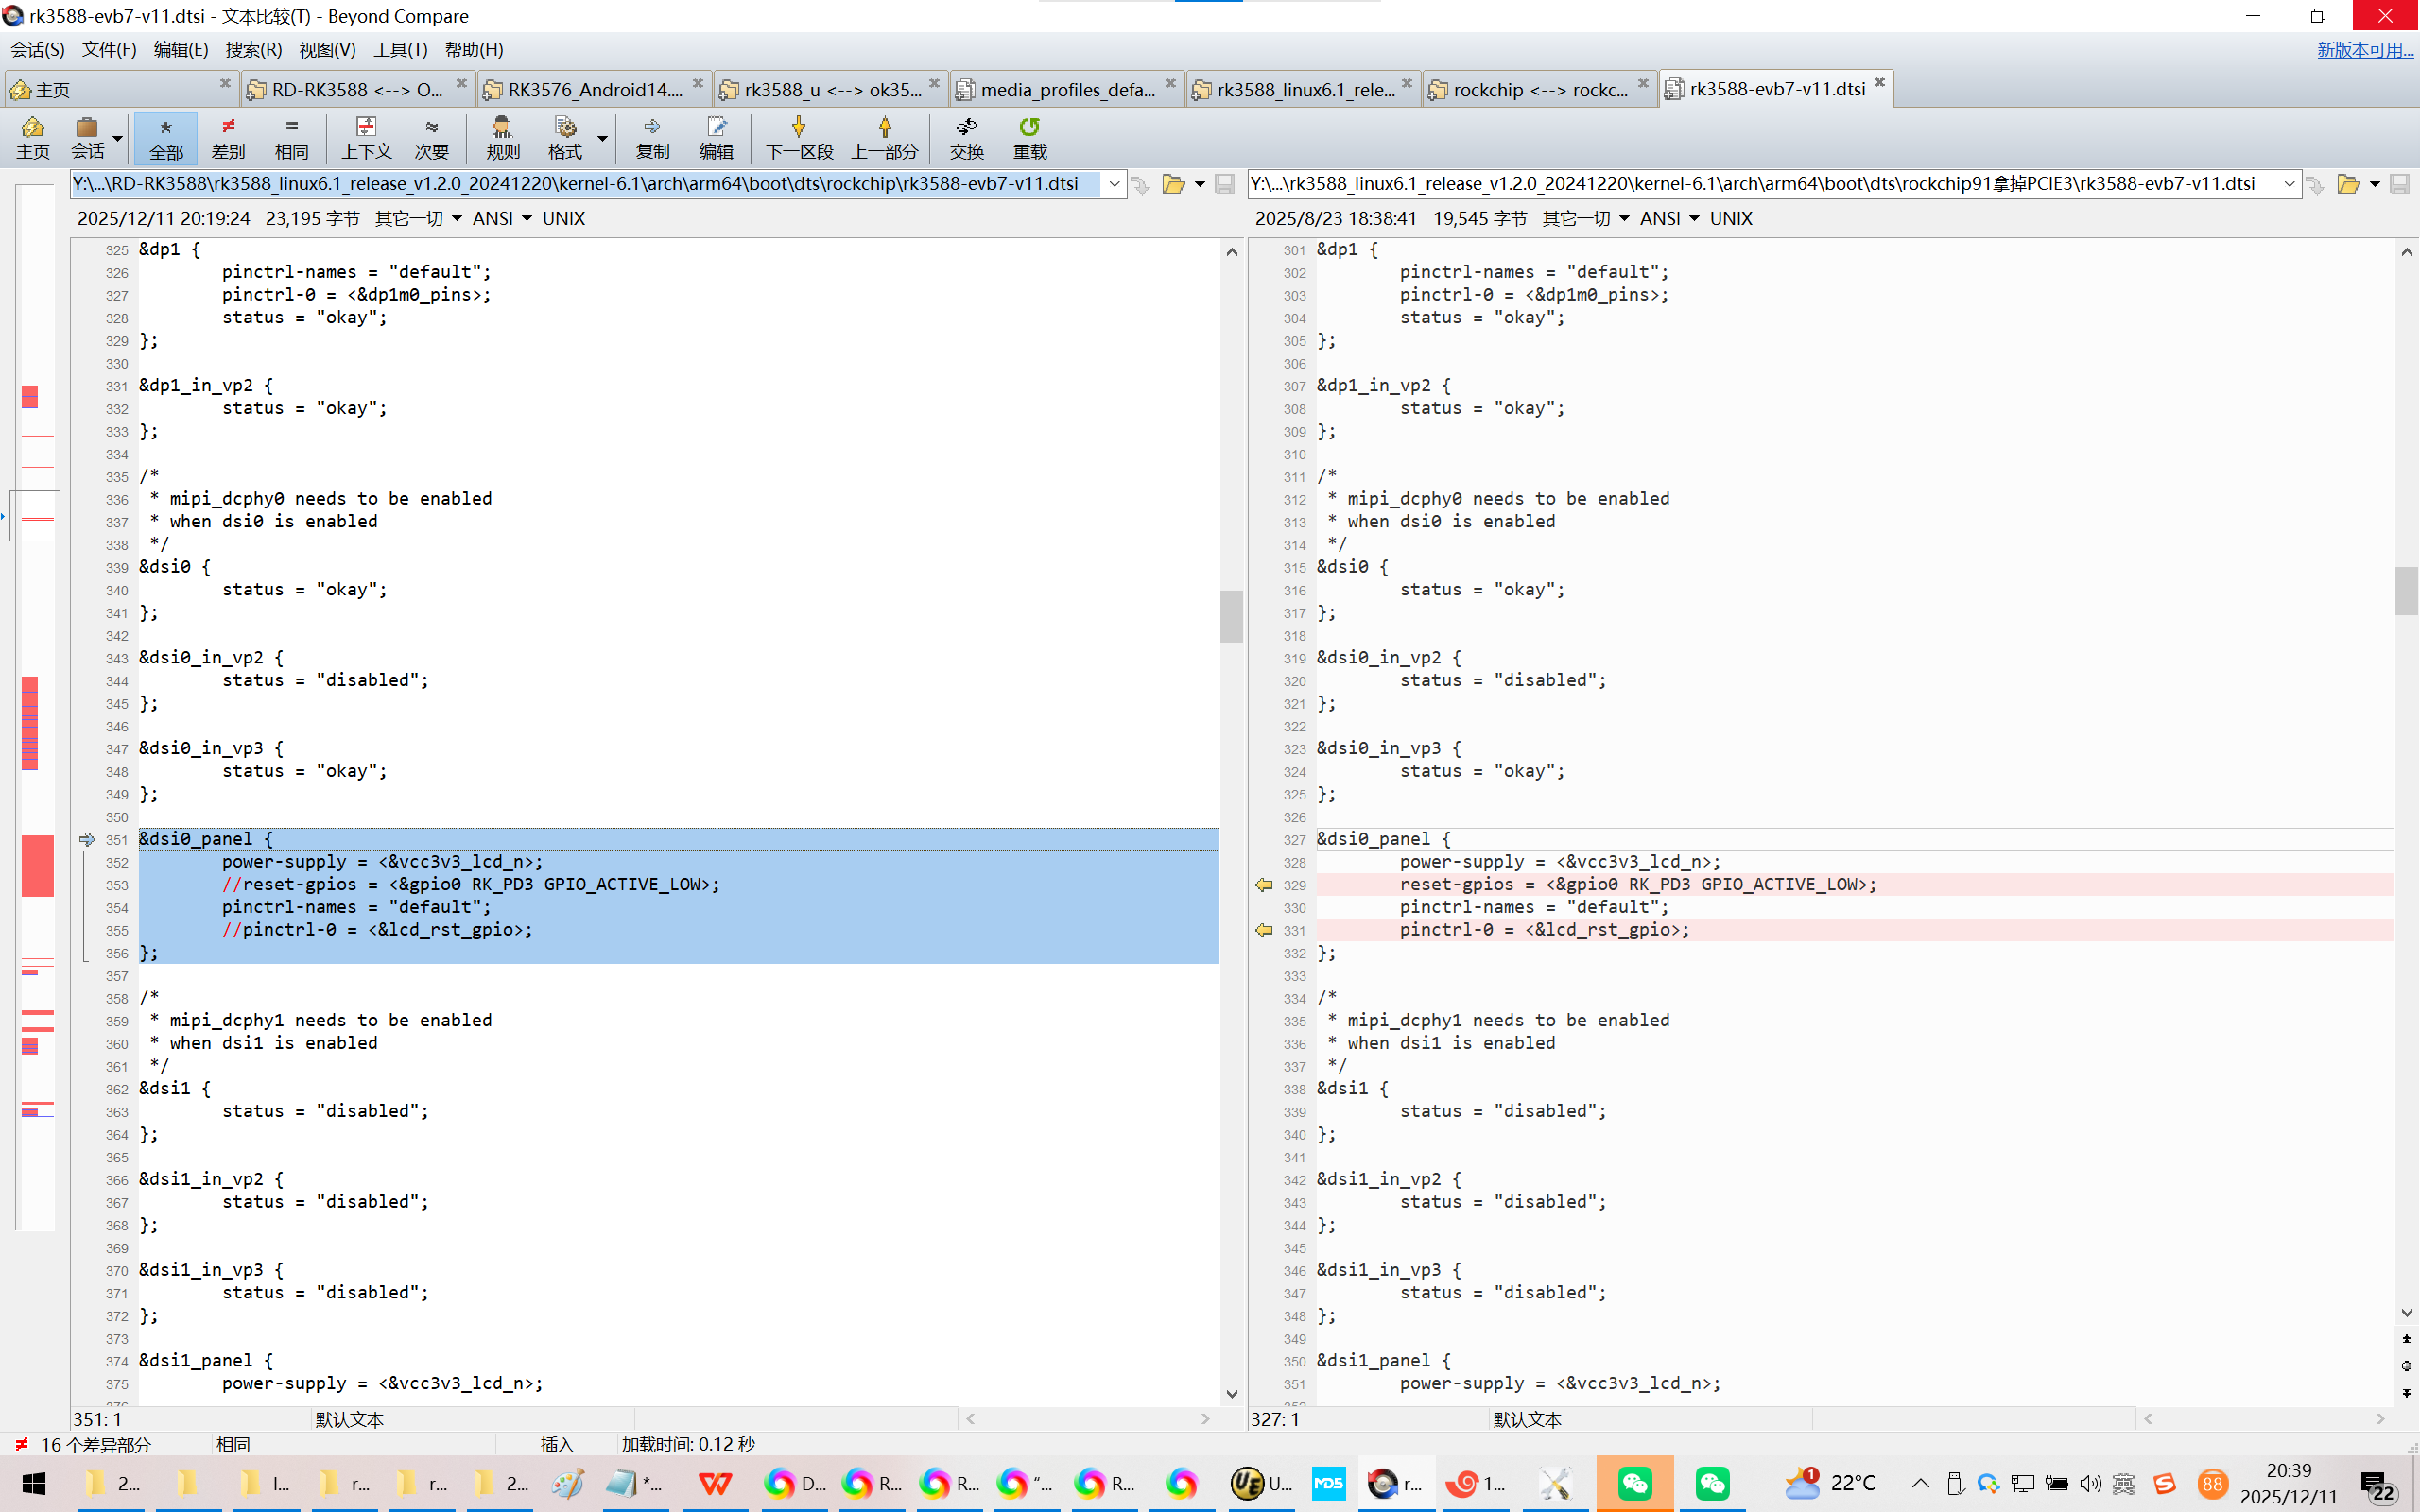
Task: Click left pane open file folder icon
Action: pyautogui.click(x=1173, y=184)
